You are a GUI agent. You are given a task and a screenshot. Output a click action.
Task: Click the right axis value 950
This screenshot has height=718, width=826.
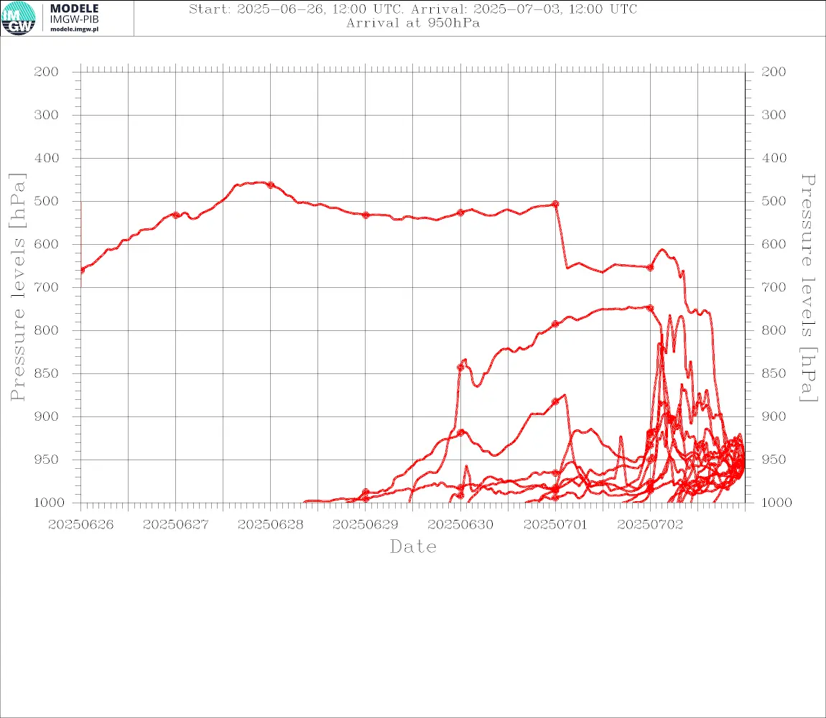(x=774, y=460)
